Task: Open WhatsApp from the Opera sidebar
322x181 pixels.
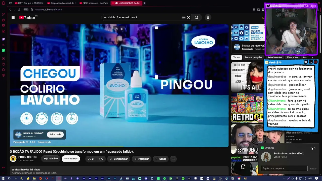Action: coord(4,50)
